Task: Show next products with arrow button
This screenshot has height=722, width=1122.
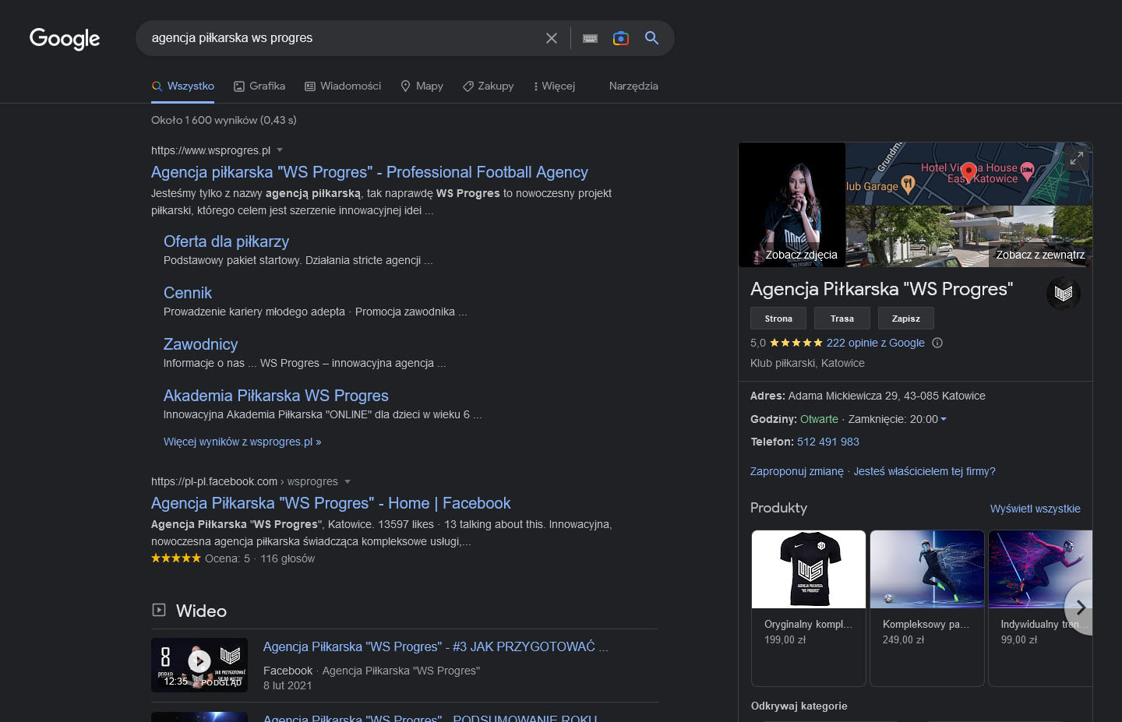Action: (x=1080, y=607)
